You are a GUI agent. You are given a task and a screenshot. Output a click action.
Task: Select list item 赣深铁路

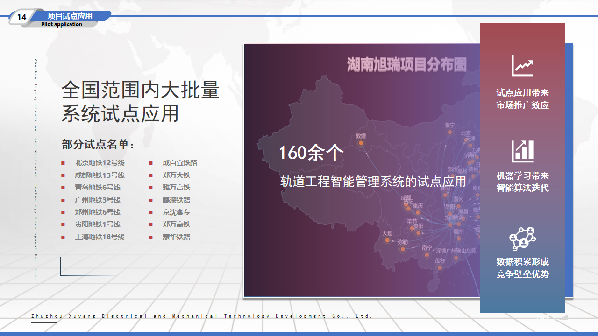pyautogui.click(x=177, y=200)
